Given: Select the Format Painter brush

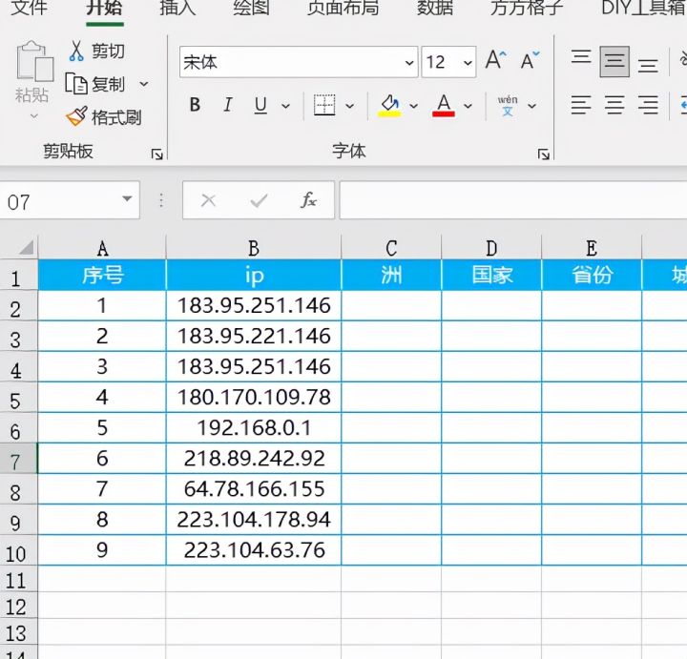Looking at the screenshot, I should (76, 116).
